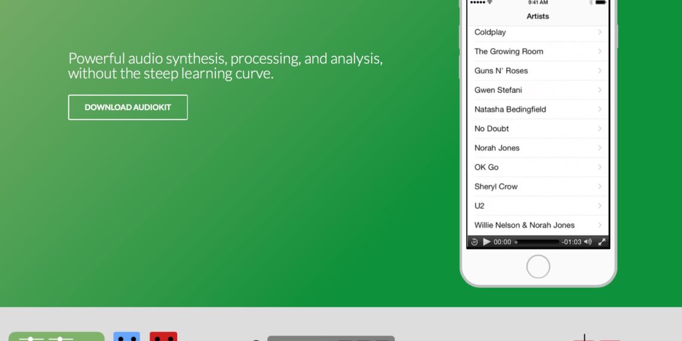
Task: Expand the Guns N' Roses chevron
Action: [x=600, y=71]
